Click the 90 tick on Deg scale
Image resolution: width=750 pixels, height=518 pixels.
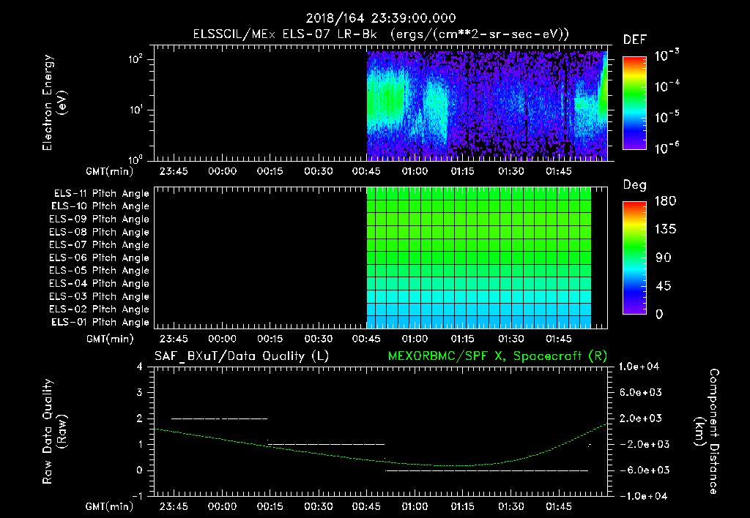[x=664, y=258]
